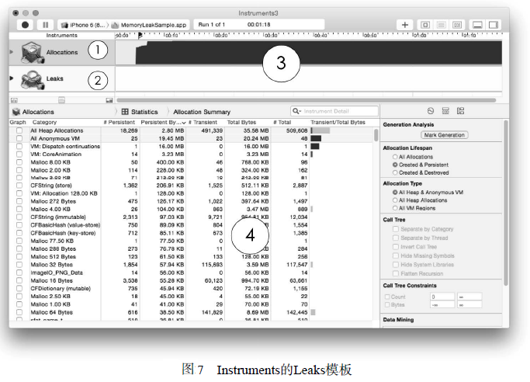The image size is (530, 382).
Task: Open the Statistics detail type dropdown
Action: click(140, 112)
